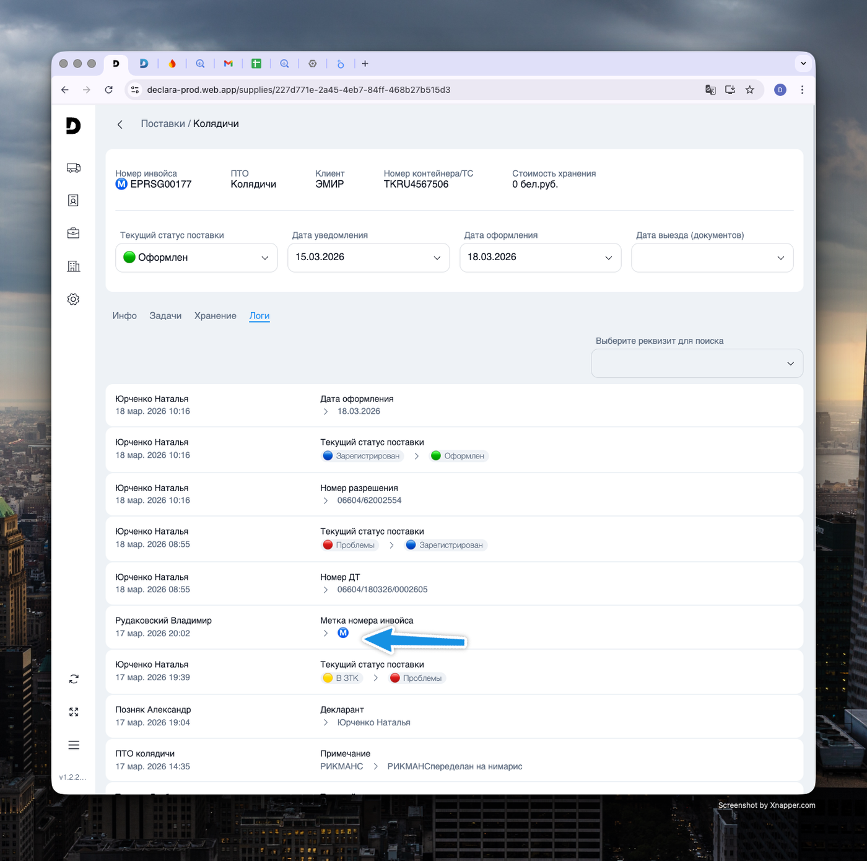Screen dimensions: 867x861
Task: Click the Проблемы chip in the 17 мар. 19:39 log
Action: click(x=417, y=678)
